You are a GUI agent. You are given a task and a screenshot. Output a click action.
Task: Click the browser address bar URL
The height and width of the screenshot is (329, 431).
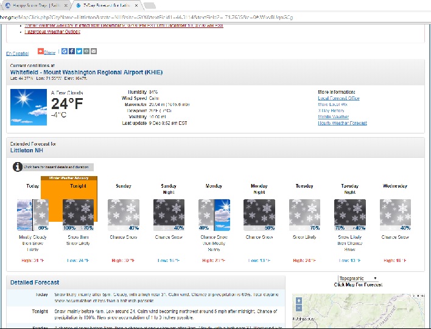pos(147,17)
